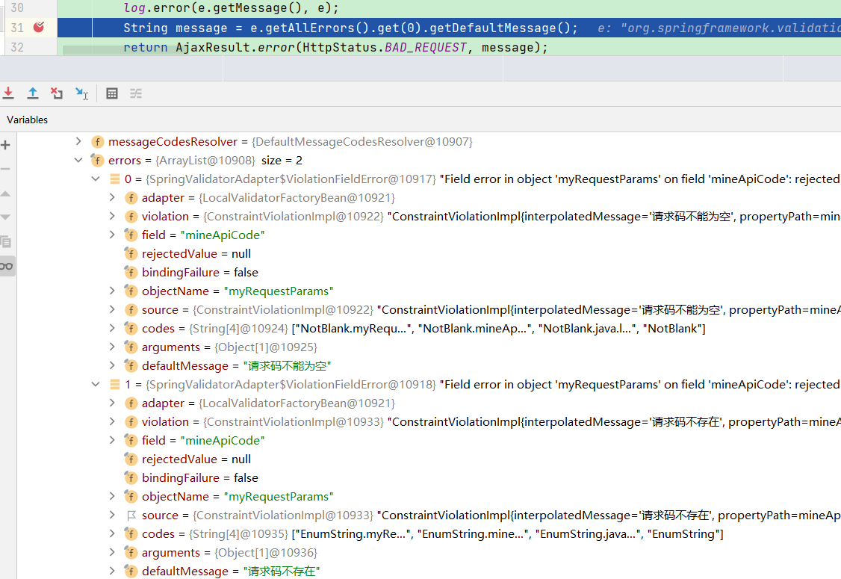This screenshot has width=841, height=579.
Task: Collapse the errors ArrayList node
Action: 78,160
